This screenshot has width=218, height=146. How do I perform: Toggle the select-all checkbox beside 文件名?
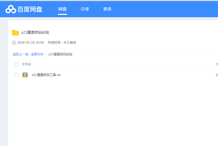click(x=17, y=65)
